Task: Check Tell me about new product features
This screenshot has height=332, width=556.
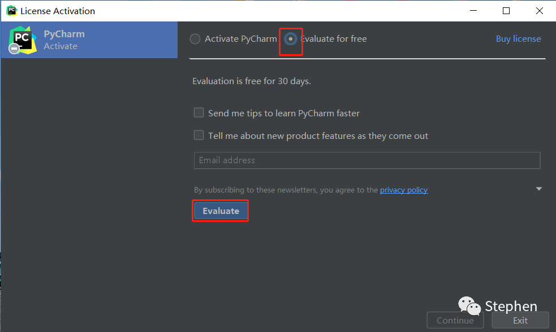Action: (199, 135)
